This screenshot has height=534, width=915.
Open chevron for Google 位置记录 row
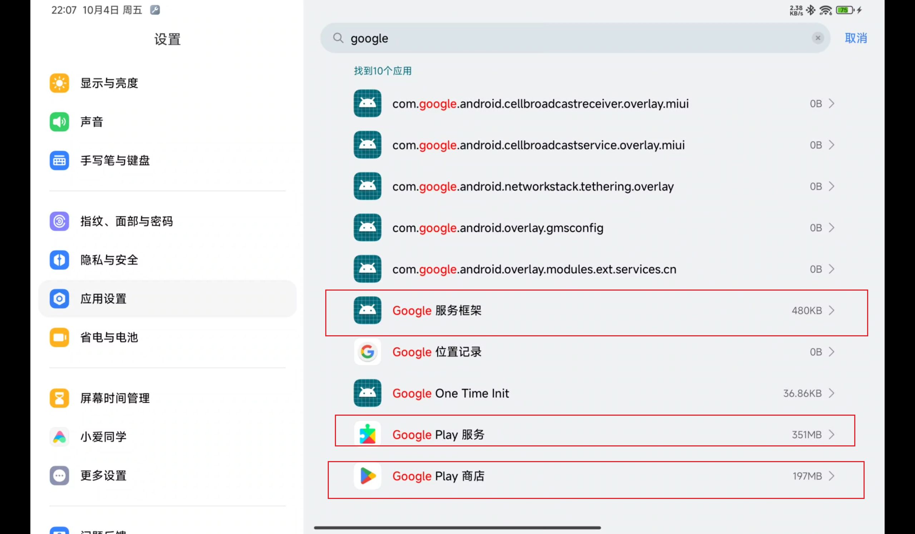point(831,352)
